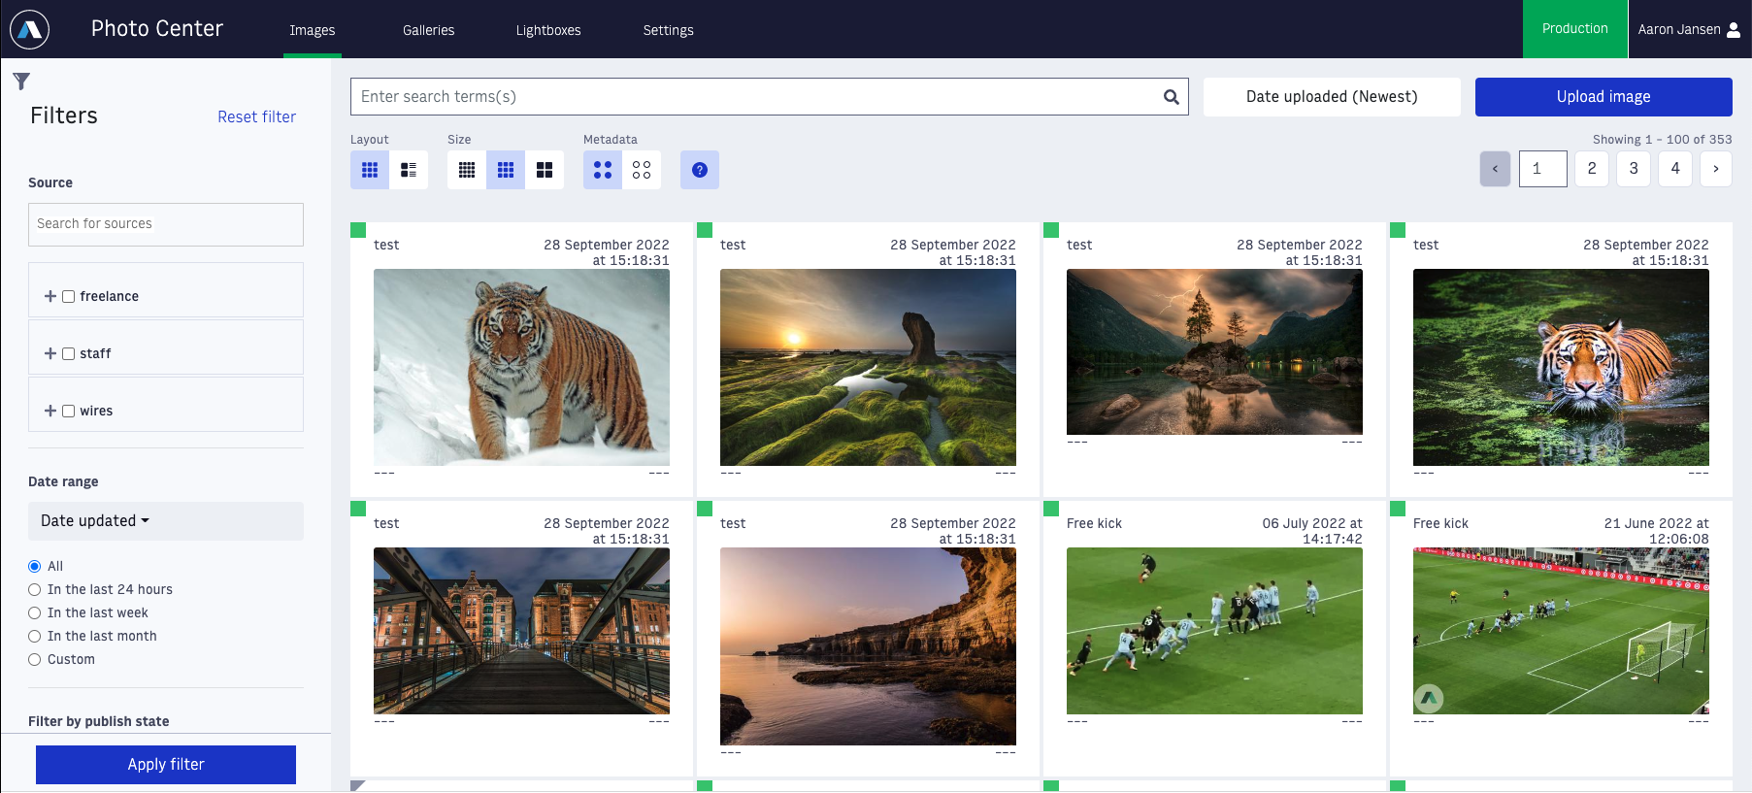Click green status marker on snow tiger card

(358, 230)
